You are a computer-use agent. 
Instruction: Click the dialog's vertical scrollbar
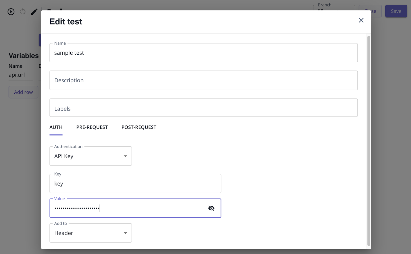pos(369,141)
